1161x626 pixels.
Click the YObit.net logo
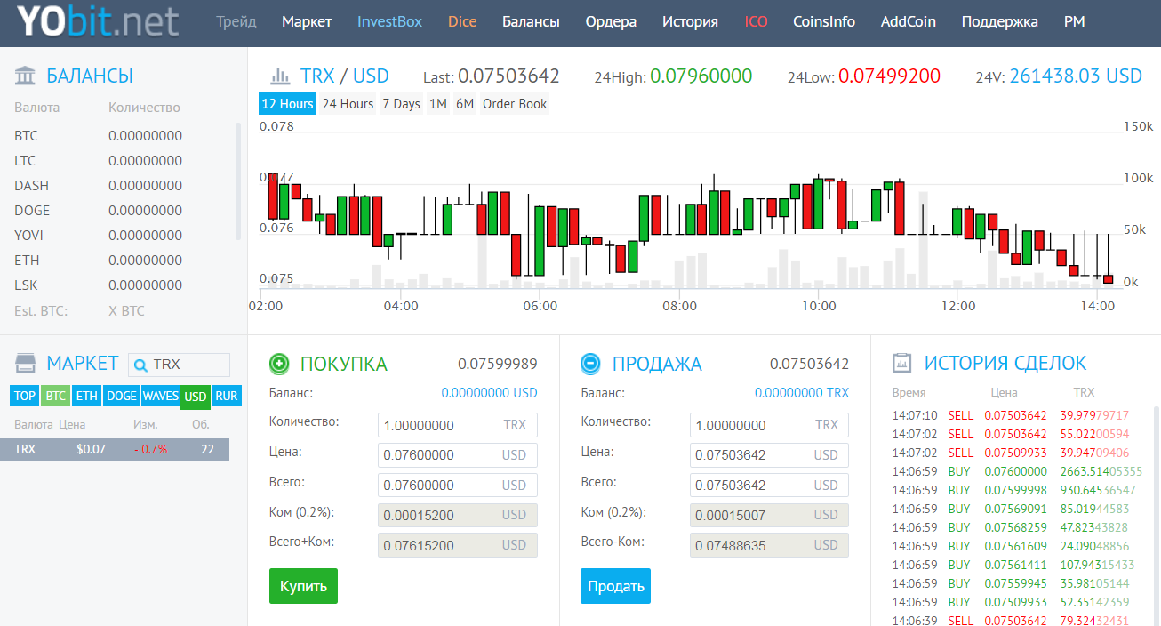(x=97, y=23)
